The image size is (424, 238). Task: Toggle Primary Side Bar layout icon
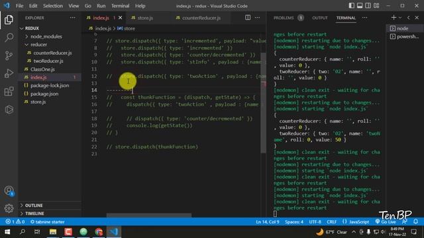click(x=351, y=6)
